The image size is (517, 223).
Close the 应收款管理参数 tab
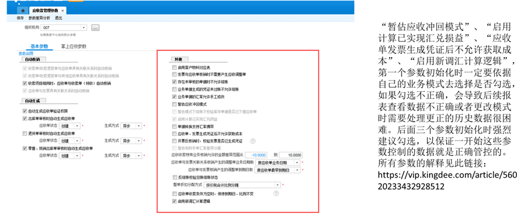(x=63, y=11)
